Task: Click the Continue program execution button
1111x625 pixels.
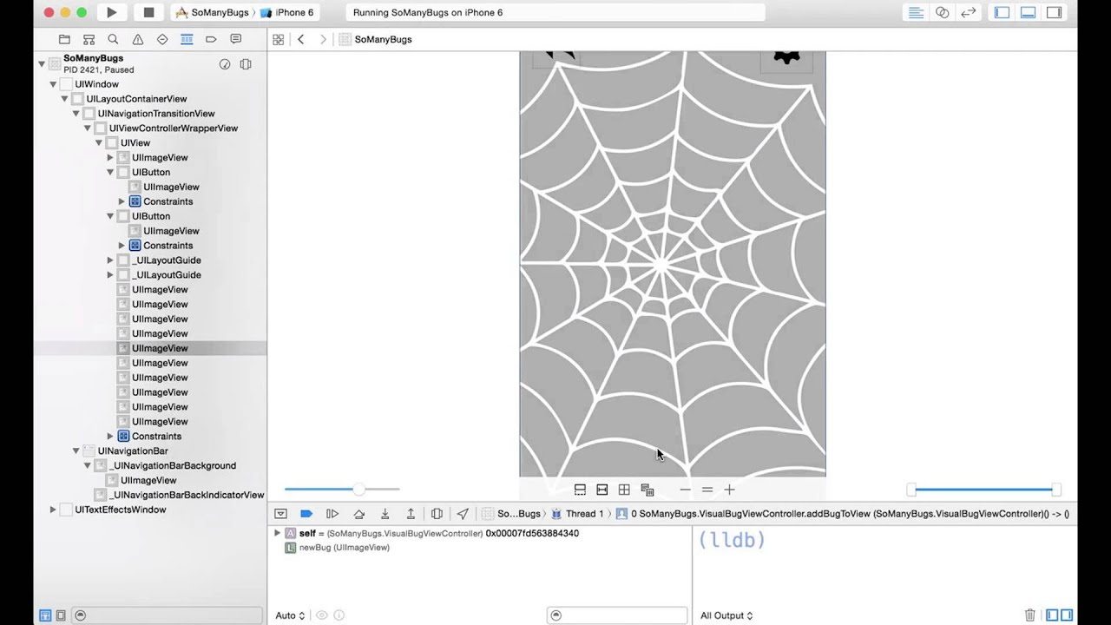Action: coord(332,514)
